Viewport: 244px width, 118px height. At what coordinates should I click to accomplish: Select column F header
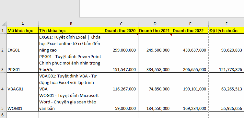(x=226, y=24)
